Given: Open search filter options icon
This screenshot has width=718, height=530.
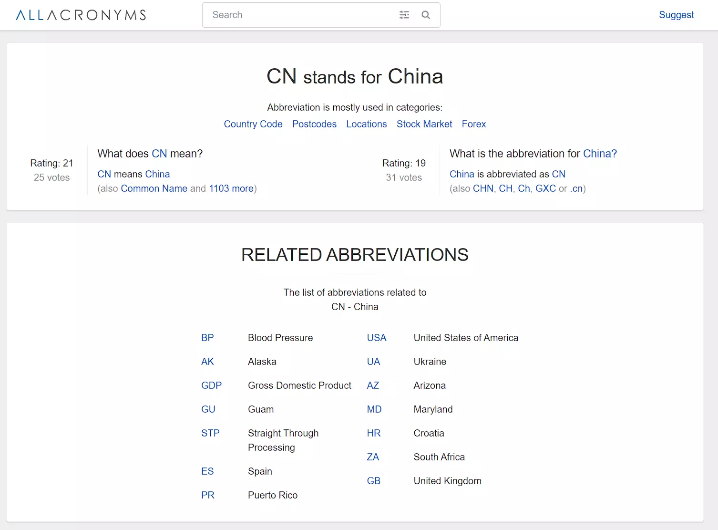Looking at the screenshot, I should tap(404, 15).
